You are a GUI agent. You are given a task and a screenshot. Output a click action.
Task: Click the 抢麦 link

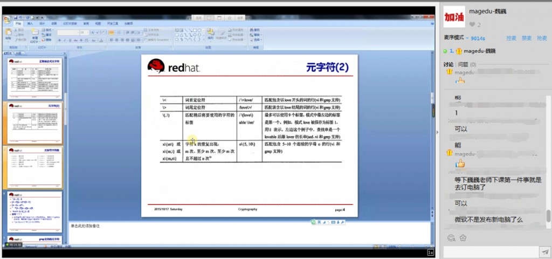point(542,38)
